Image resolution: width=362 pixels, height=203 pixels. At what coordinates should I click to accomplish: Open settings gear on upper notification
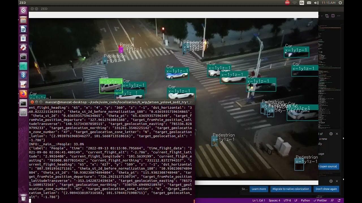tap(331, 134)
